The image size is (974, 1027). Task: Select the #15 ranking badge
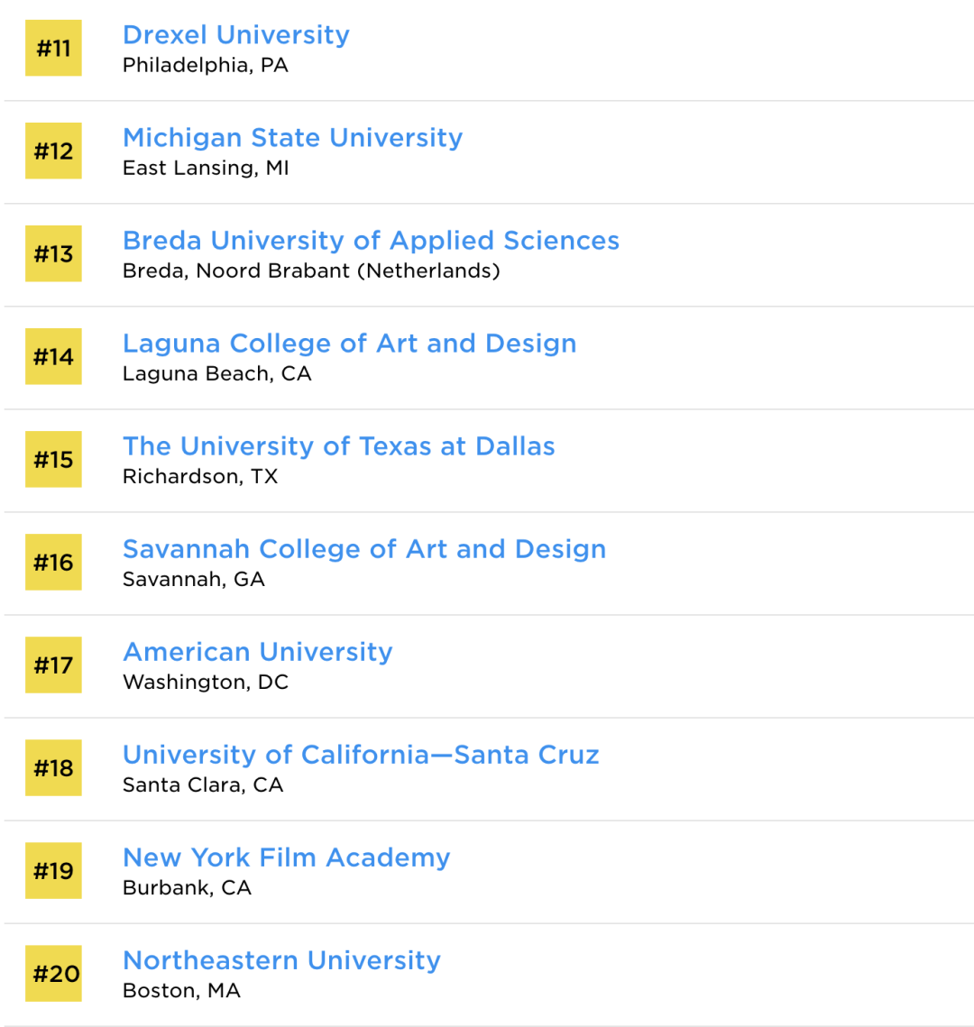[x=53, y=459]
